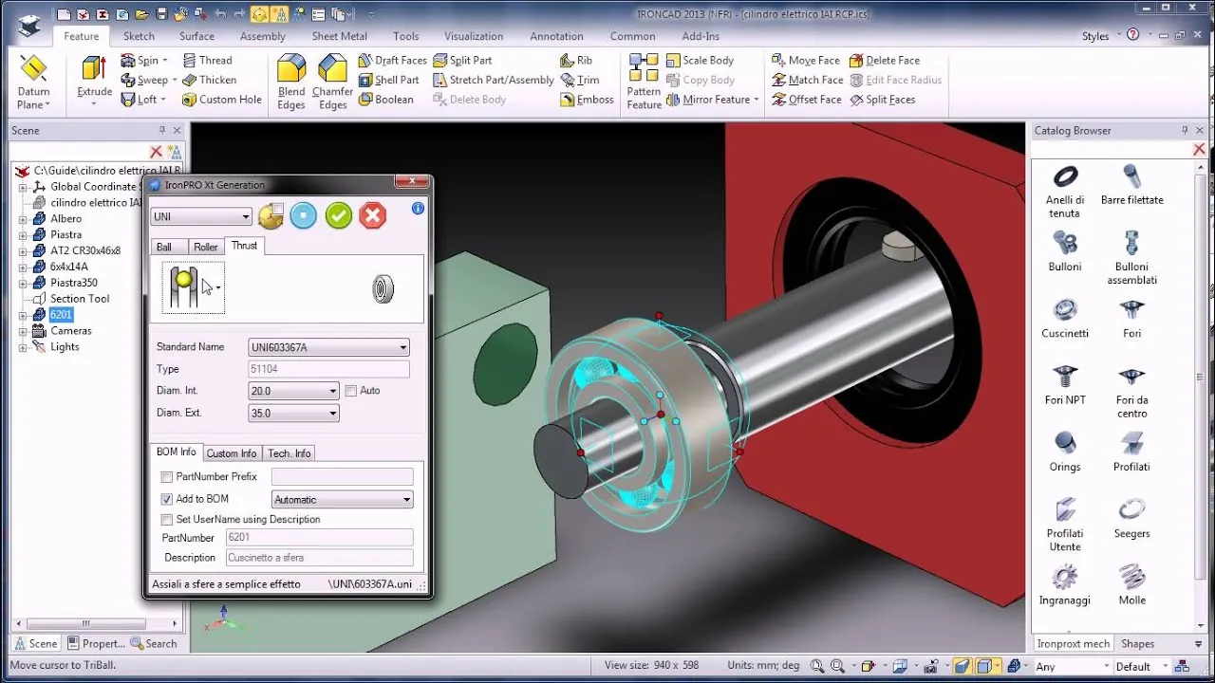Screen dimensions: 1215x683
Task: Expand the Albero tree node
Action: 23,219
